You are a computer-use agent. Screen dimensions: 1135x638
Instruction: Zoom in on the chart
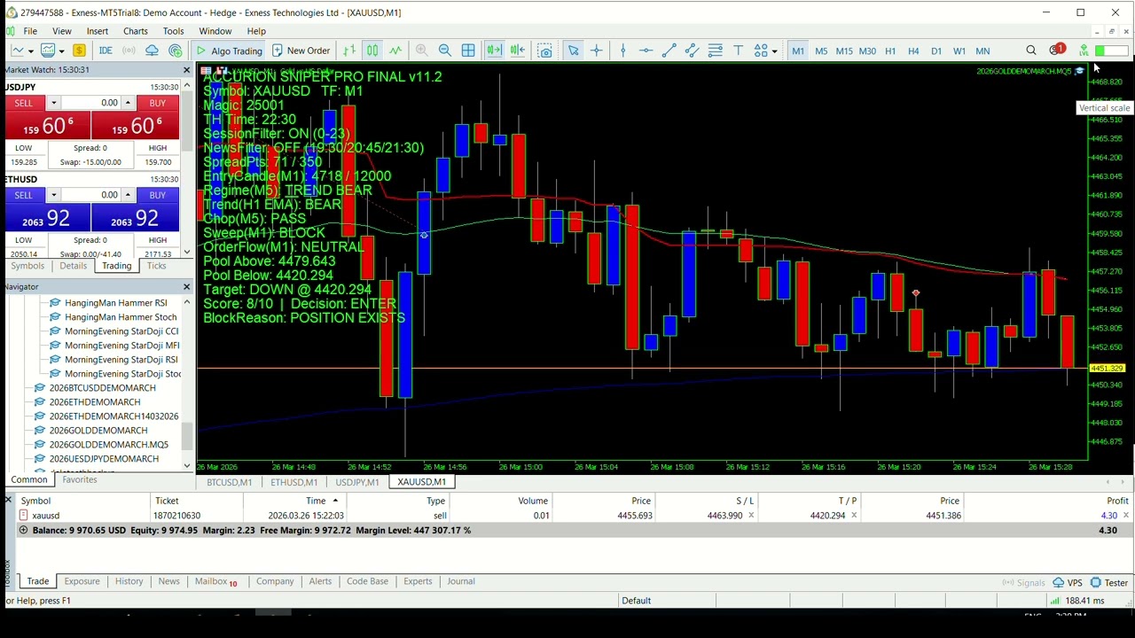422,51
